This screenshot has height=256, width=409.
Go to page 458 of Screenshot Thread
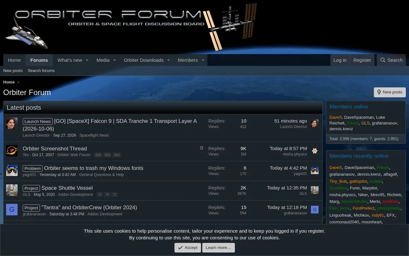[98, 155]
